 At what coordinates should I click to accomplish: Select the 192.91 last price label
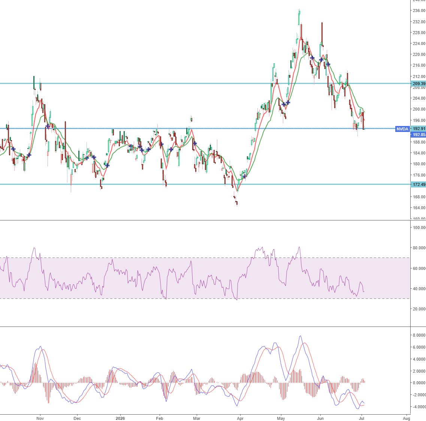418,129
